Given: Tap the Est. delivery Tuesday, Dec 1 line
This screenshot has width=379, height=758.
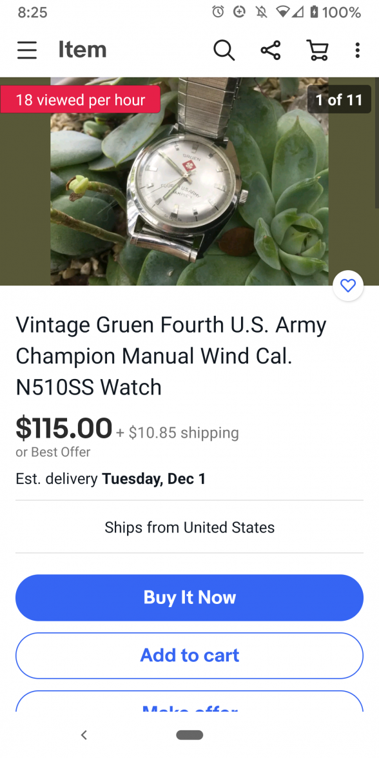Looking at the screenshot, I should (111, 478).
